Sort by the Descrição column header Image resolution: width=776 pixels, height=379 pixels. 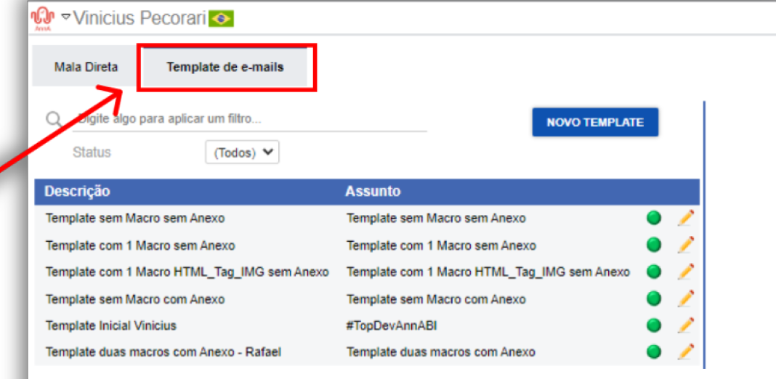77,192
